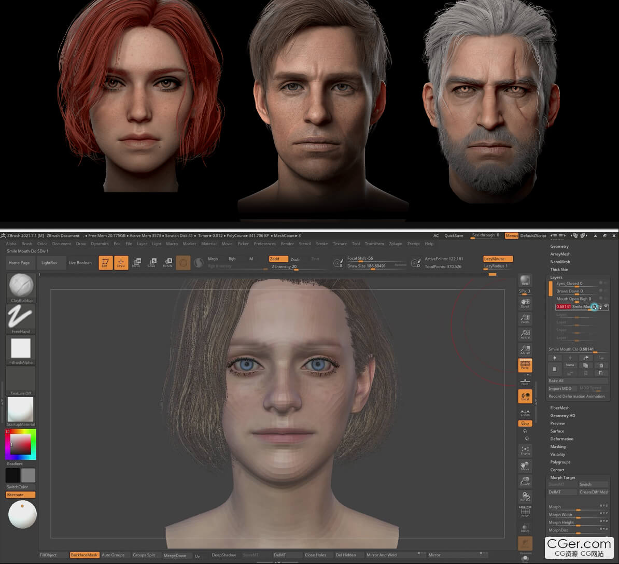
Task: Click the light direction sphere preview
Action: tap(22, 514)
